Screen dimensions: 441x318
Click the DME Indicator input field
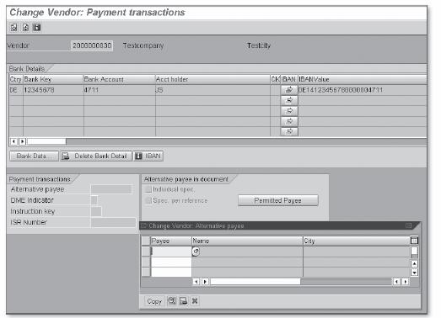coord(94,200)
